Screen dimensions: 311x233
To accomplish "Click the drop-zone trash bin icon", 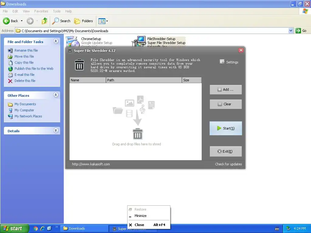I will tap(138, 134).
